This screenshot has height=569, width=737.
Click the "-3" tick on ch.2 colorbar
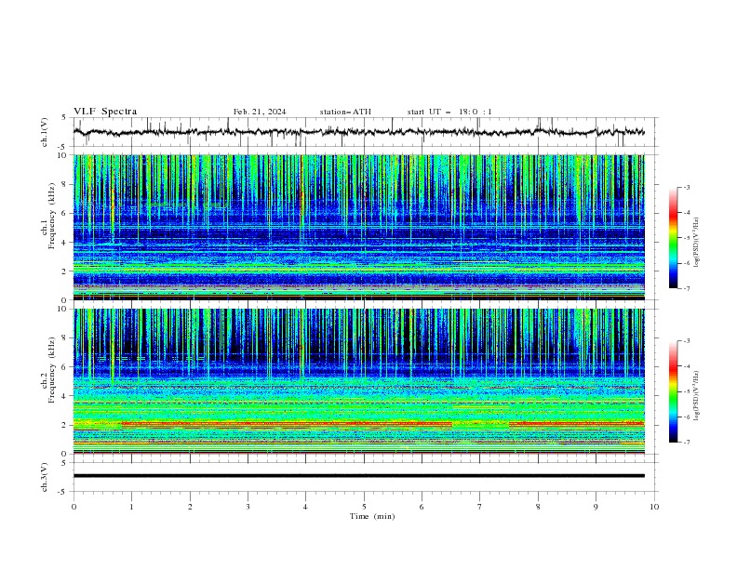(x=686, y=341)
